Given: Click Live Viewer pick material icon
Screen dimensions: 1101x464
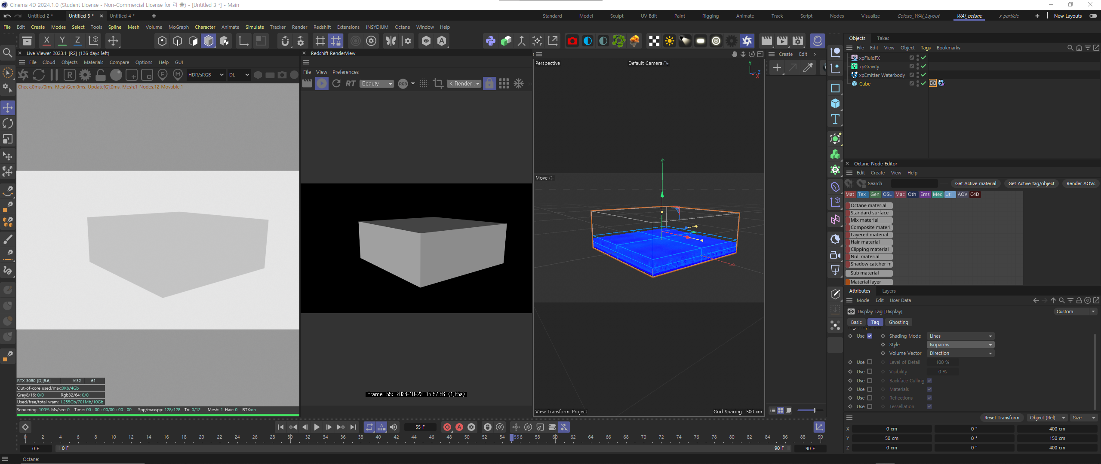Looking at the screenshot, I should click(x=178, y=75).
